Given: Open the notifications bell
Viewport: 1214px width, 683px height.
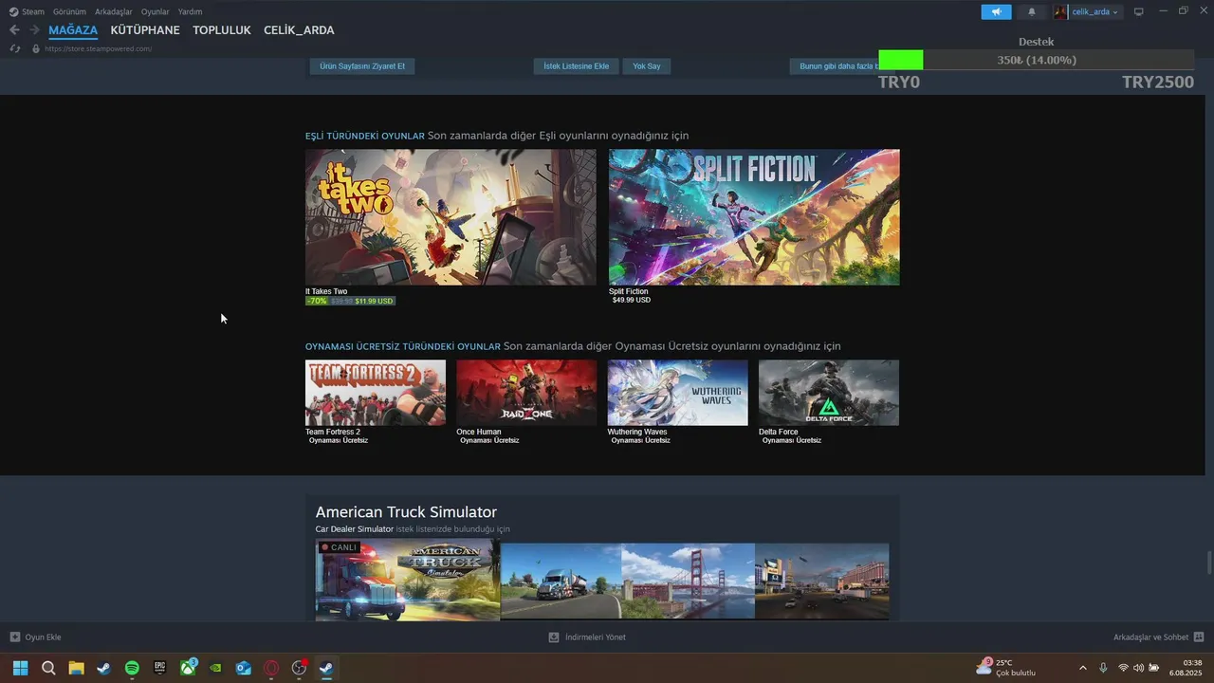Looking at the screenshot, I should [x=1032, y=11].
